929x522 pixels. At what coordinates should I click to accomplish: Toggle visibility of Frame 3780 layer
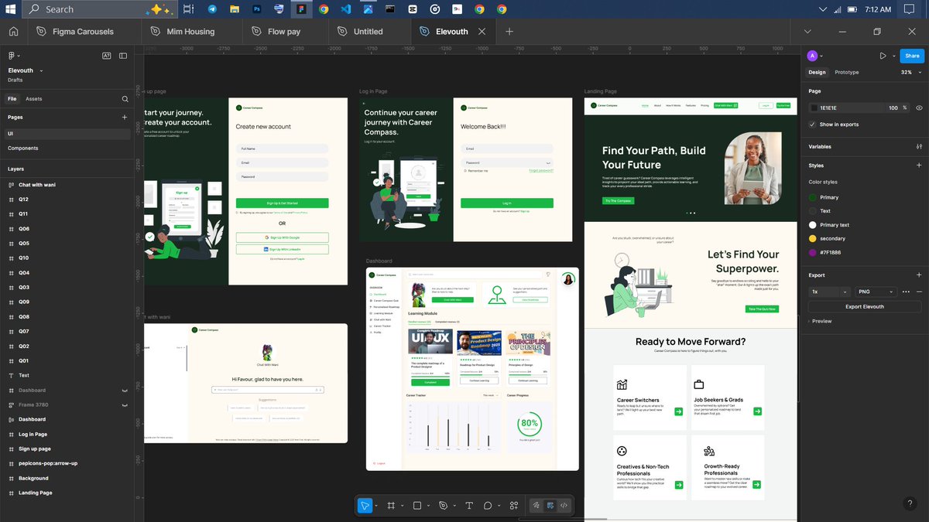[x=125, y=404]
